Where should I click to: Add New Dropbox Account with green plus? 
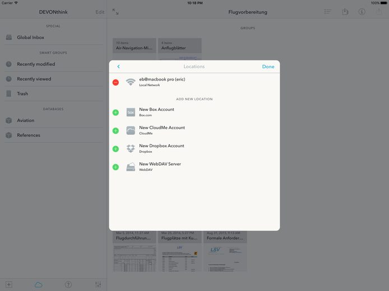click(x=115, y=149)
